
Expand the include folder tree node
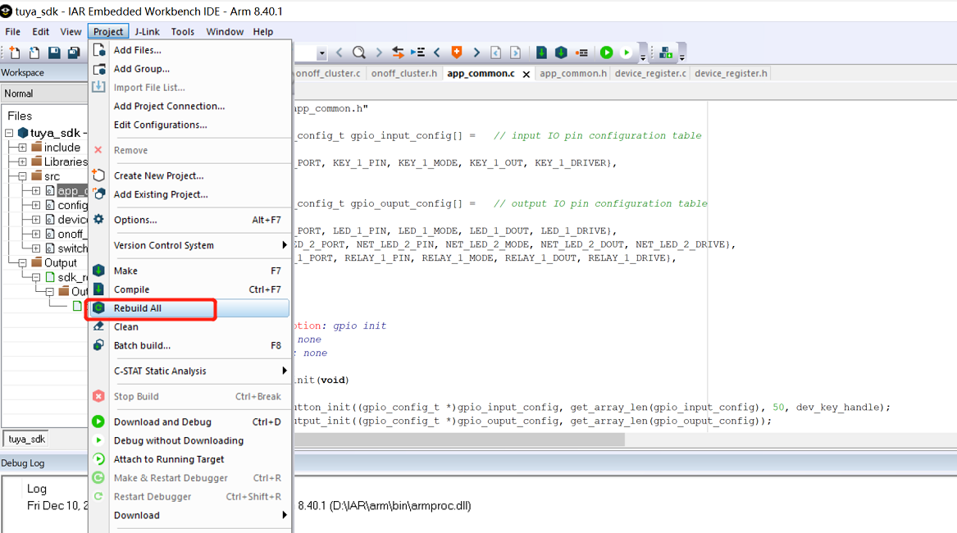[22, 147]
